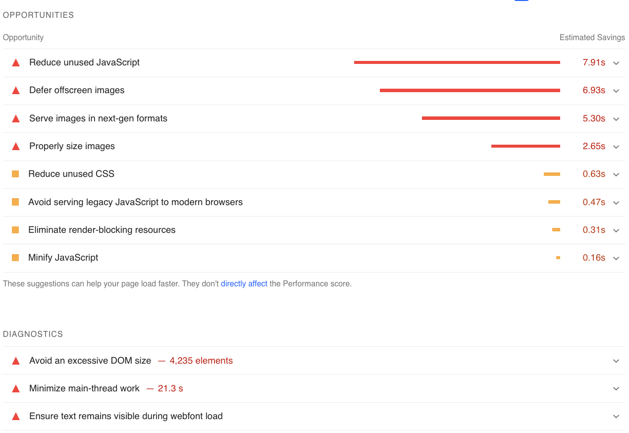The width and height of the screenshot is (629, 433).
Task: Click the orange square next to Minify JavaScript
Action: coord(15,258)
